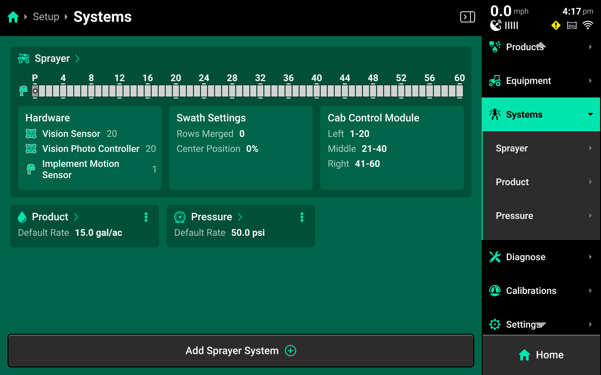This screenshot has width=601, height=375.
Task: Open Product card options menu
Action: click(x=146, y=217)
